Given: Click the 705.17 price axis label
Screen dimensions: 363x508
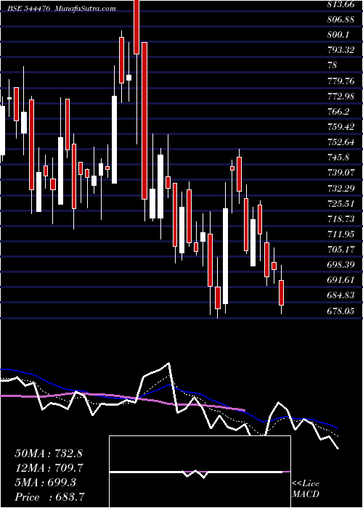Looking at the screenshot, I should (x=340, y=250).
